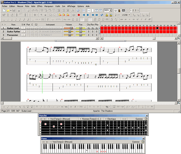Open the tuplet dropdown arrow

point(40,19)
